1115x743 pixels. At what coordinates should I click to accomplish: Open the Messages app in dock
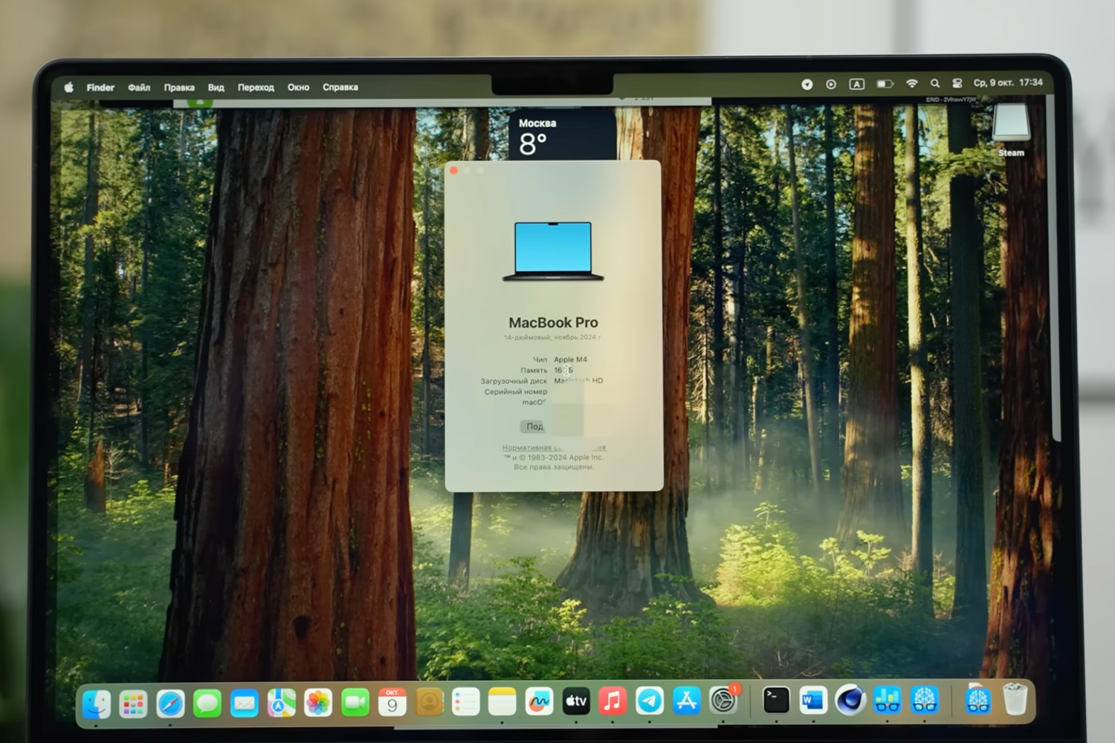click(x=207, y=702)
